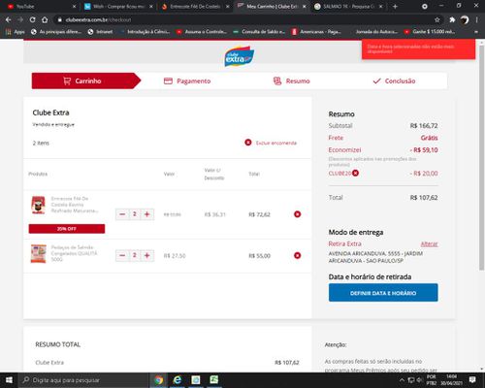The width and height of the screenshot is (485, 388).
Task: Remove Entrecote item with red X
Action: click(297, 214)
